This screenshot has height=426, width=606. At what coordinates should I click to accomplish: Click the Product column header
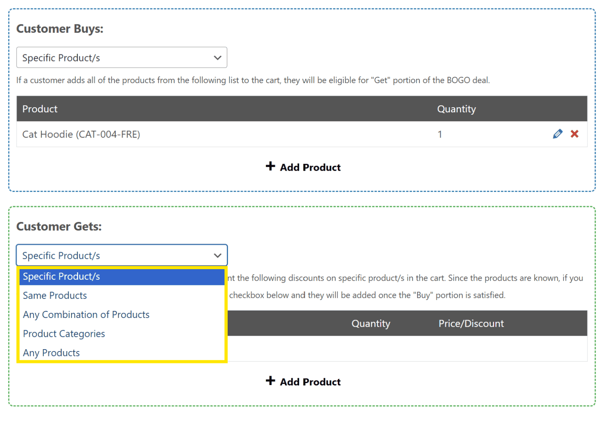[39, 109]
